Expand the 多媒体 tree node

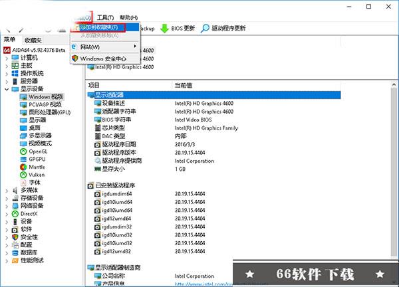point(7,191)
